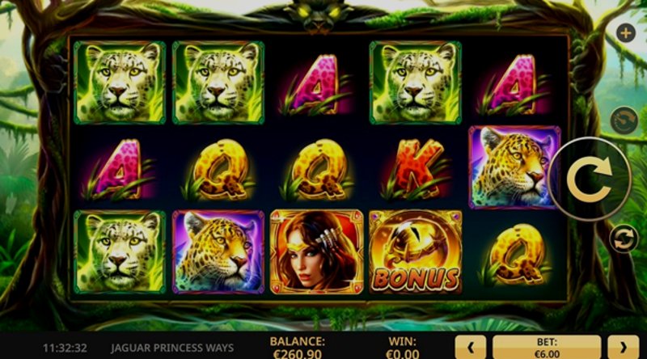Click the white leopard symbol in the fourth reel

click(415, 82)
